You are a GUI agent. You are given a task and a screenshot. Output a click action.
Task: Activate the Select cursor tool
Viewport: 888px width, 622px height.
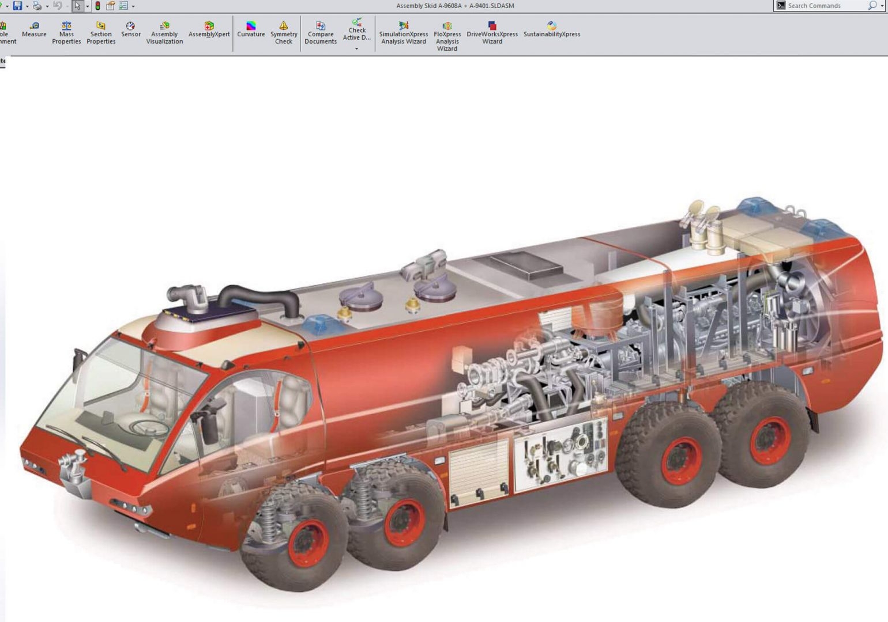point(77,6)
